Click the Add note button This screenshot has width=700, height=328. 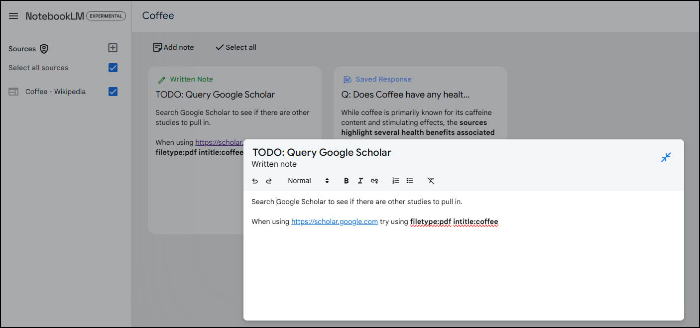pos(173,47)
